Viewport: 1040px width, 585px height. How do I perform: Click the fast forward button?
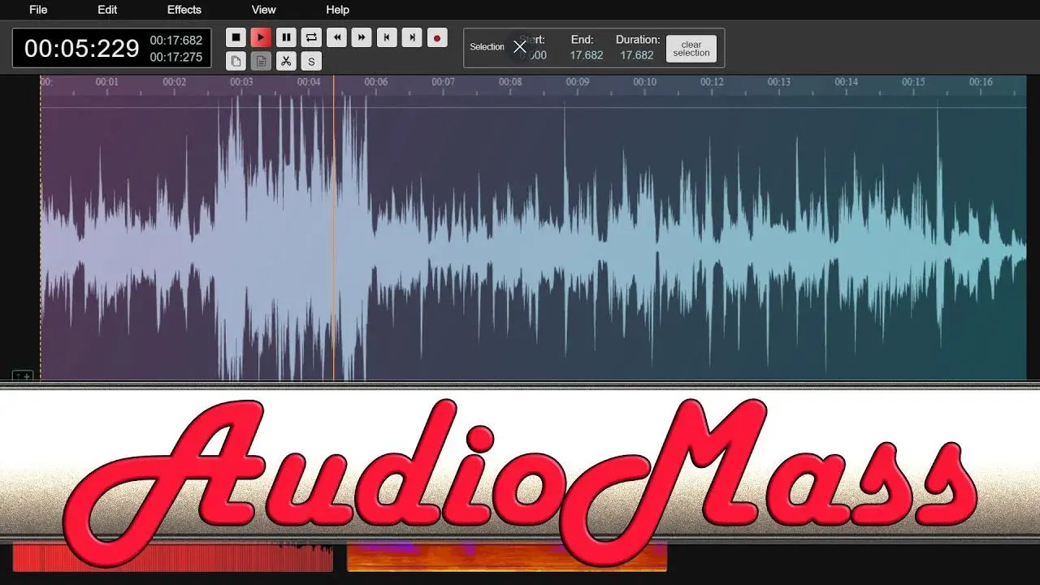[x=362, y=37]
